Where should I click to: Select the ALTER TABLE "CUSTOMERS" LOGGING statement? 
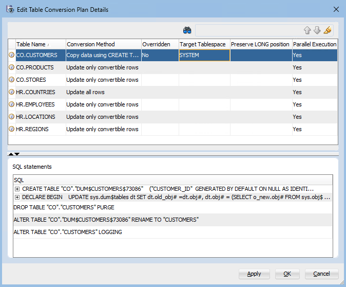[x=173, y=232]
